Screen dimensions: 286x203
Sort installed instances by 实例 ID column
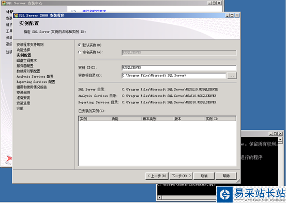220,119
